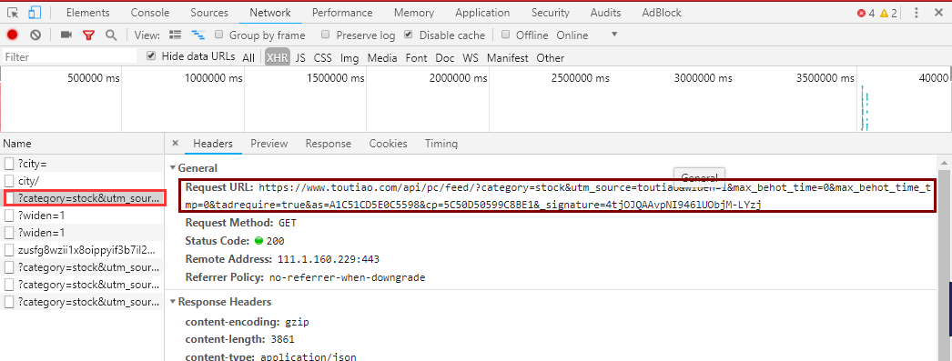This screenshot has width=952, height=361.
Task: Open the Performance tab
Action: pyautogui.click(x=342, y=13)
